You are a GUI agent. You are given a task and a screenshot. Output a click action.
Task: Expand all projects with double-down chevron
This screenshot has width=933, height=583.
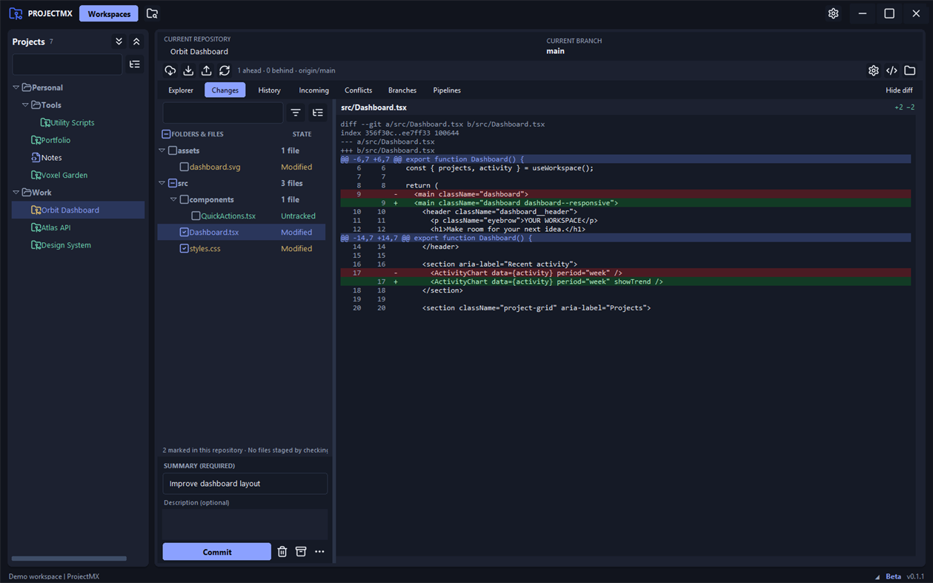[119, 41]
